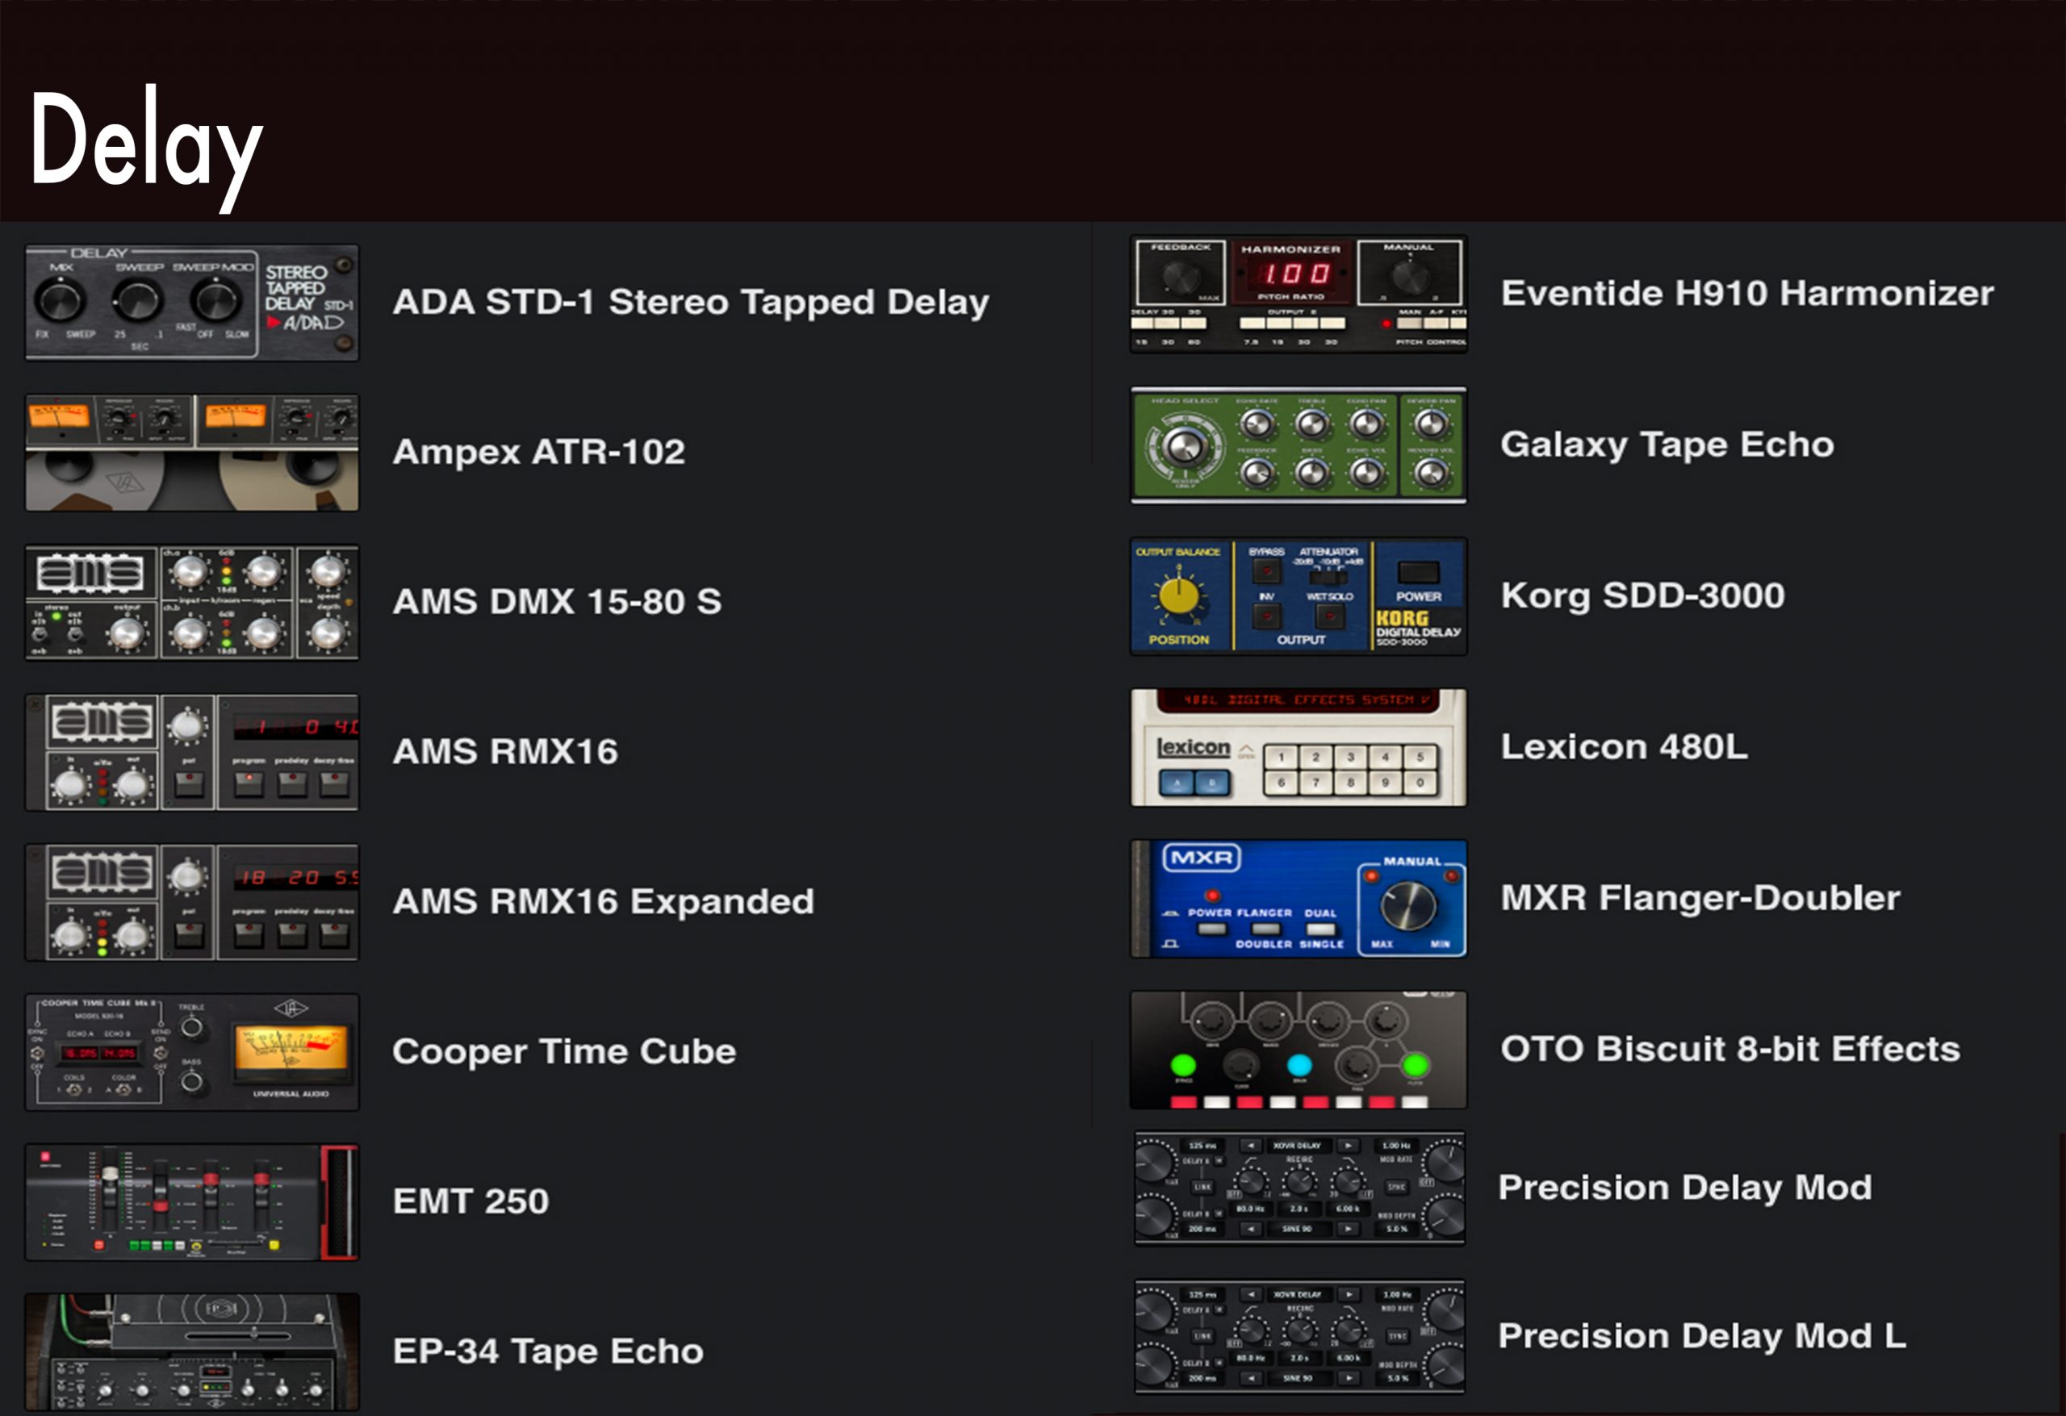The height and width of the screenshot is (1416, 2066).
Task: Select the Ampex ATR-102 tape machine thumbnail
Action: (191, 453)
